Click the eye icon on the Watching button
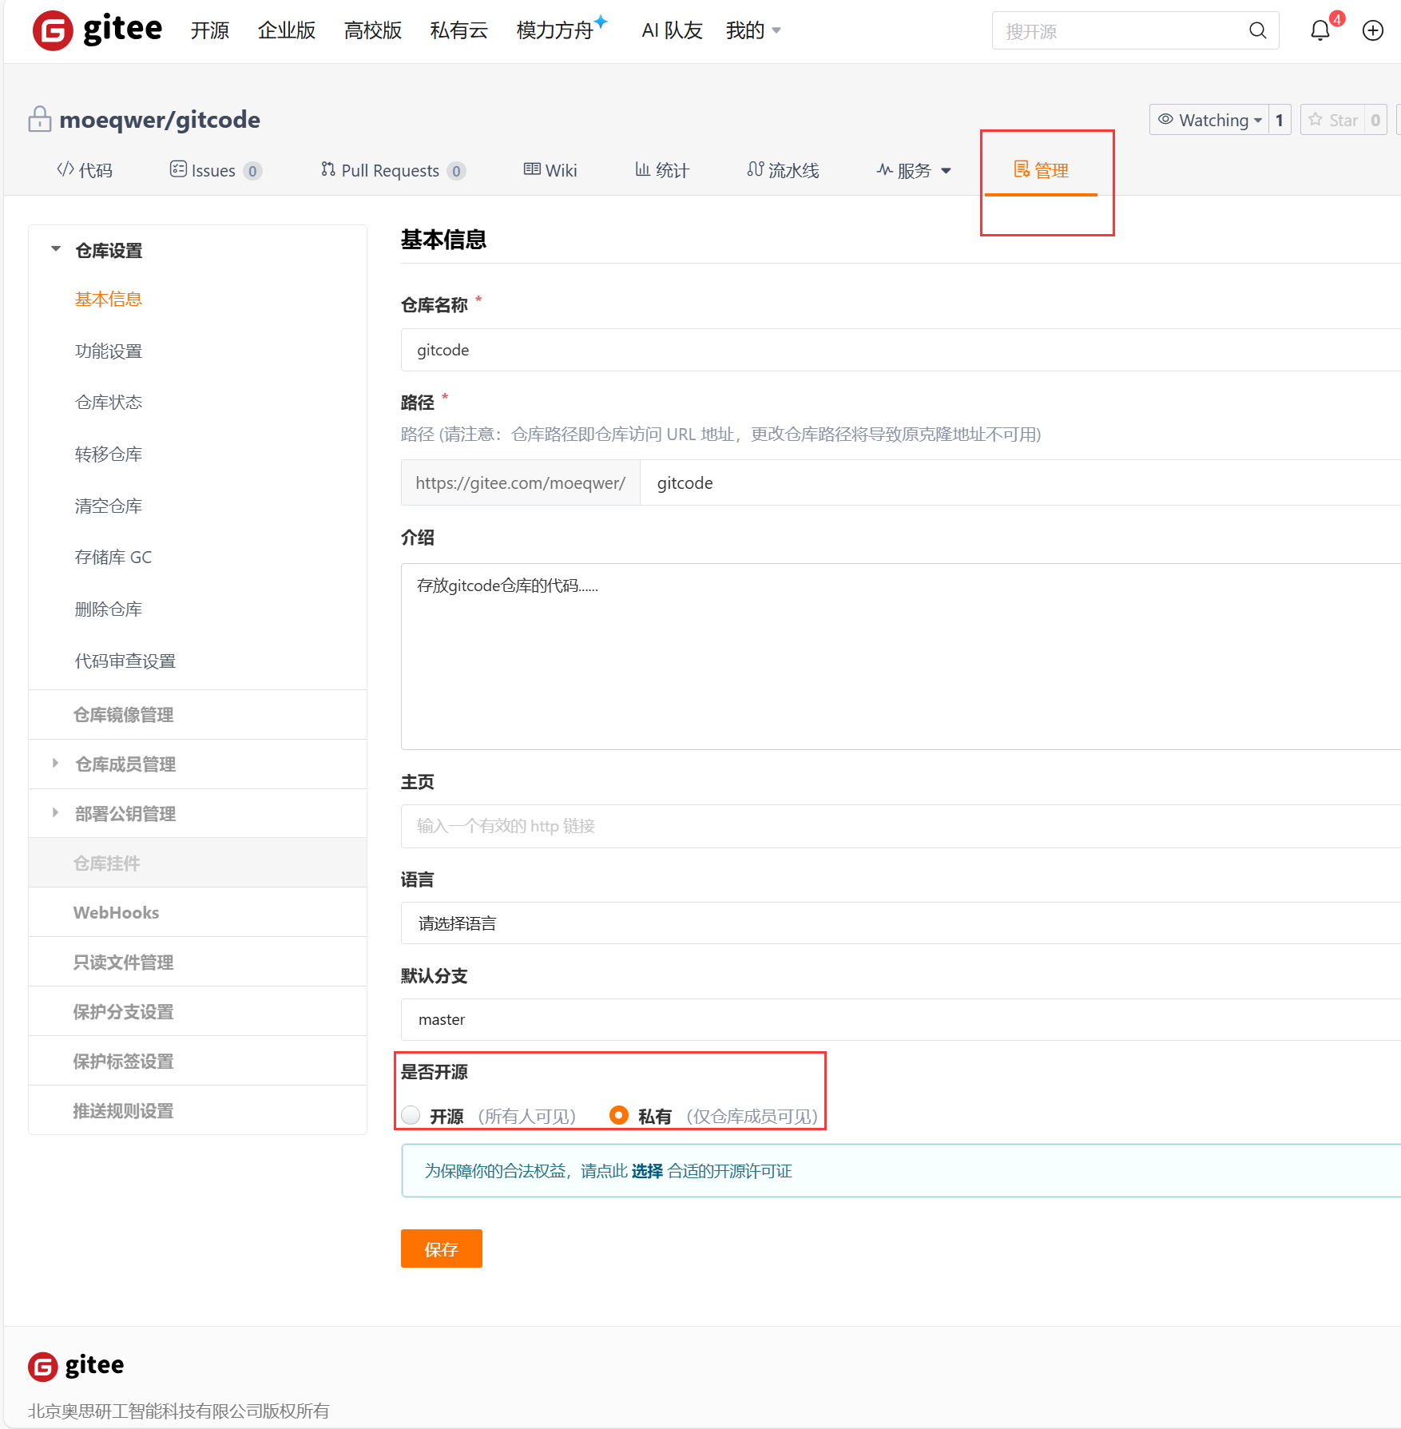This screenshot has width=1401, height=1429. click(1165, 119)
